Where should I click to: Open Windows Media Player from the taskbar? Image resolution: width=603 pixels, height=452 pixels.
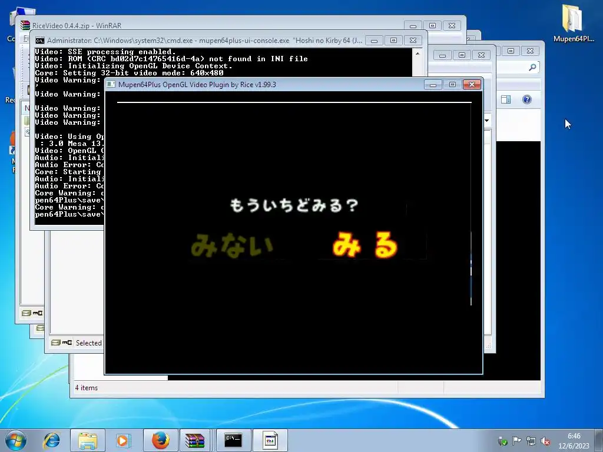123,440
